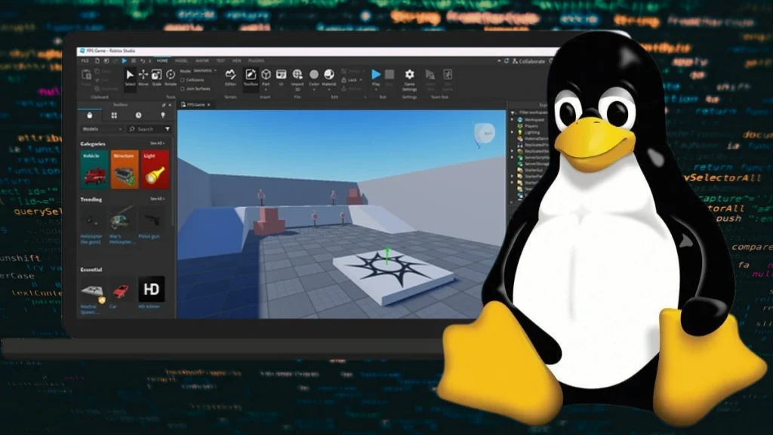Screen dimensions: 773x435
Task: Open the Explorer filter dropdown arrow
Action: (513, 113)
